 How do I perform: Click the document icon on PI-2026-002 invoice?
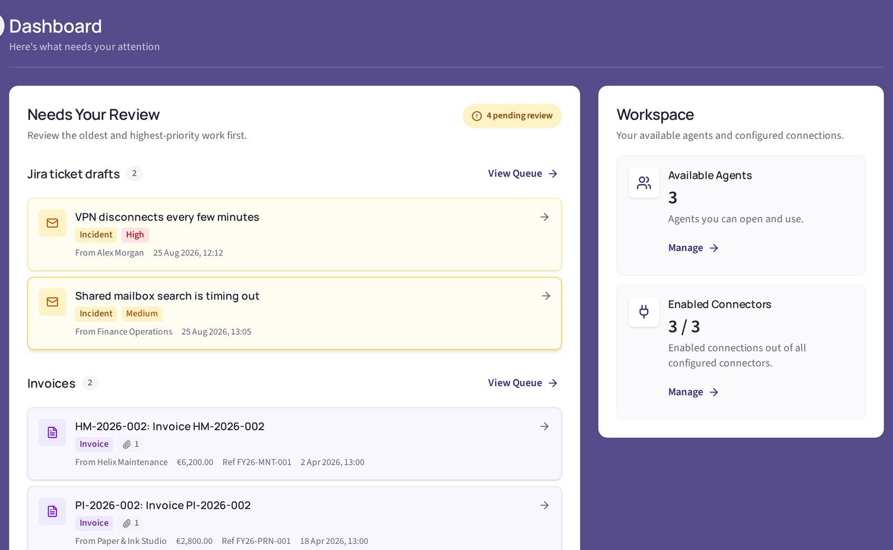coord(52,511)
